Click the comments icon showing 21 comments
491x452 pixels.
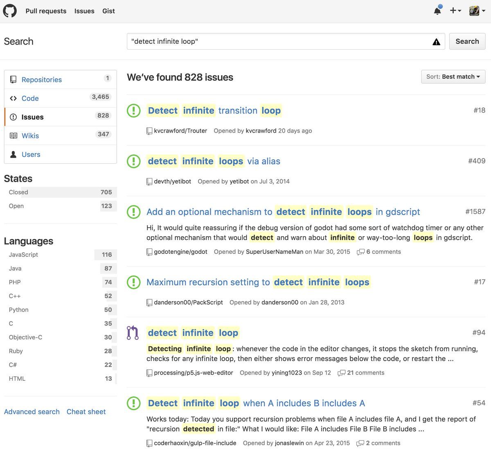341,373
